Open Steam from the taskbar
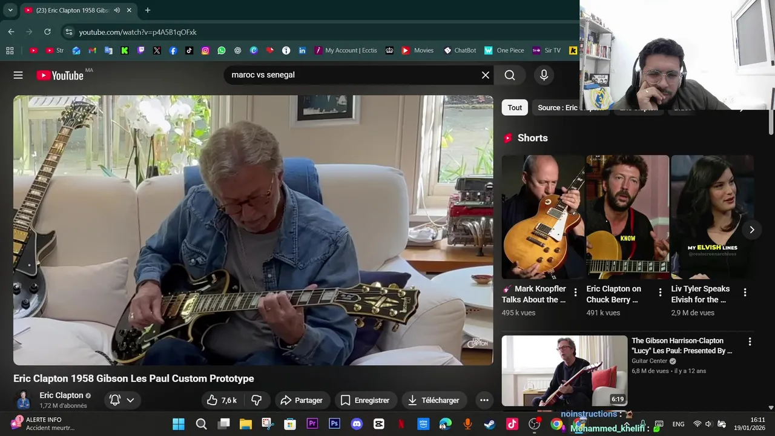Viewport: 775px width, 436px height. [x=489, y=424]
